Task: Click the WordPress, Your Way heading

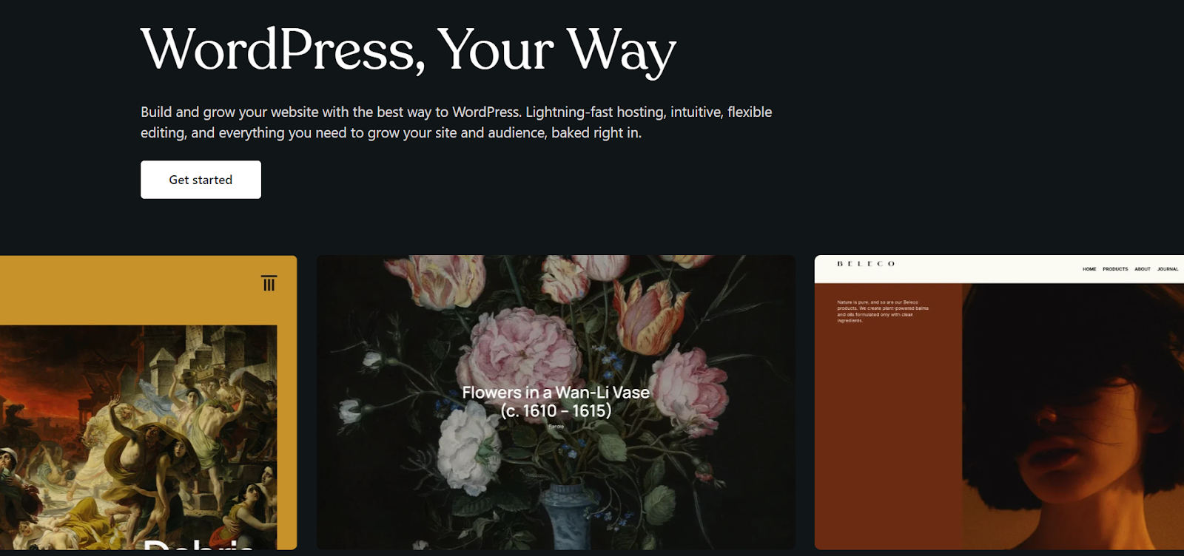Action: [408, 50]
